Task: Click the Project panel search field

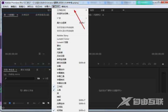Action: 19,79
